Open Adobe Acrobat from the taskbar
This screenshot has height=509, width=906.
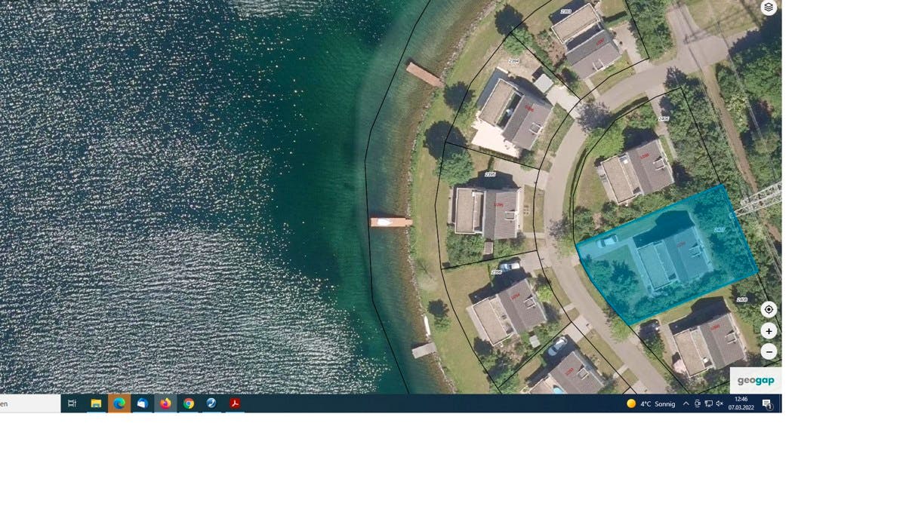point(235,403)
